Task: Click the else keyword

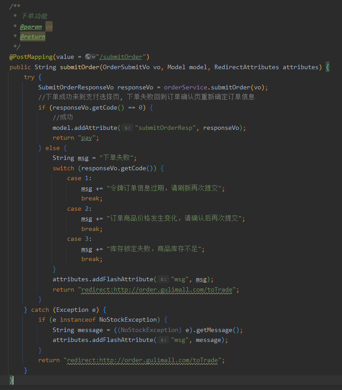Action: [53, 148]
